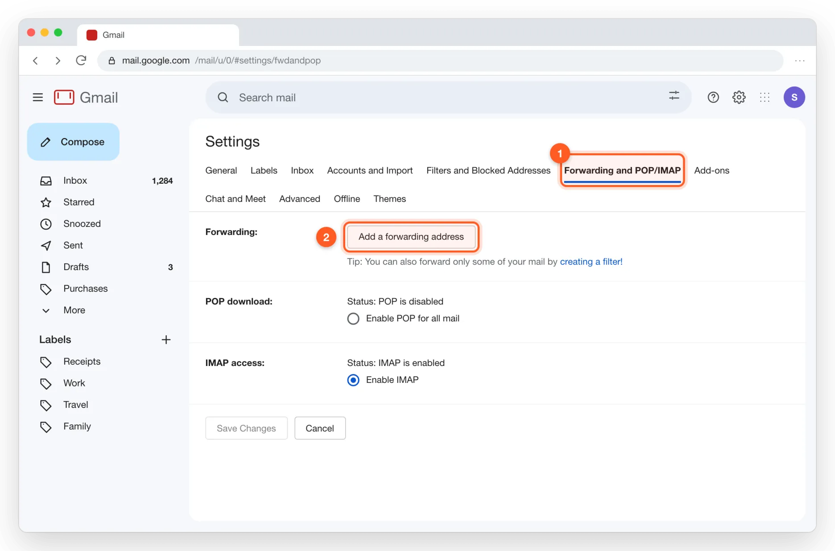Select the Offline settings tab
Image resolution: width=835 pixels, height=551 pixels.
[x=347, y=199]
